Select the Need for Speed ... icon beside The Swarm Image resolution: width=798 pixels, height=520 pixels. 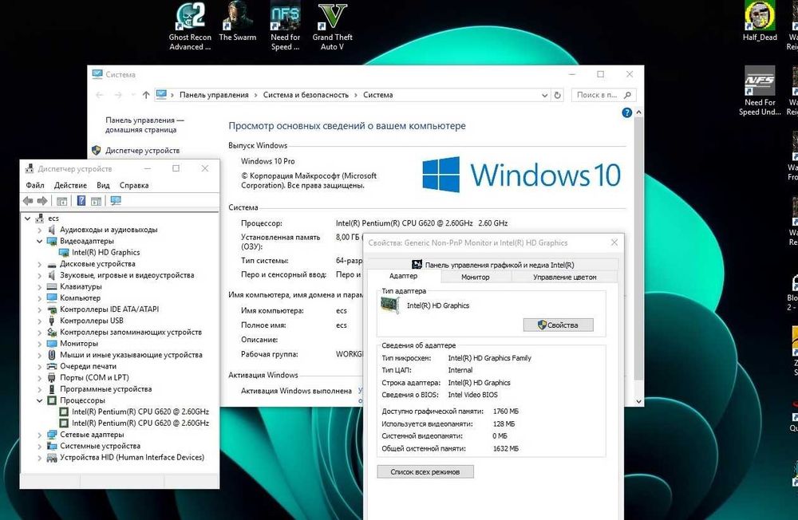pos(285,26)
